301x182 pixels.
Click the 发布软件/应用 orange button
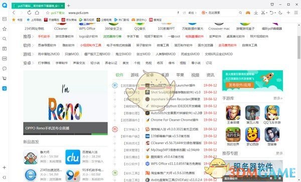(x=240, y=85)
